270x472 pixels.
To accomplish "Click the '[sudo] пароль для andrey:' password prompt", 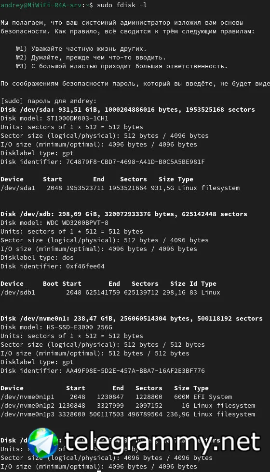I will point(49,101).
